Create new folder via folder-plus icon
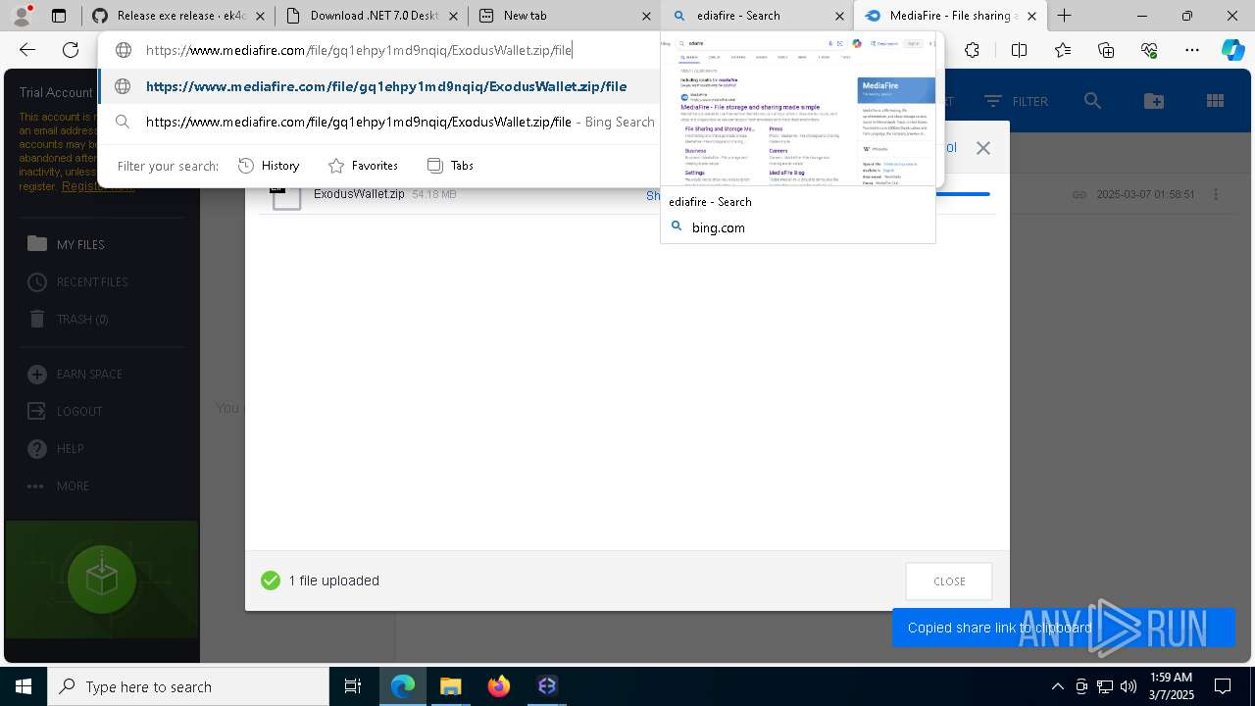This screenshot has height=706, width=1255. click(x=1154, y=101)
